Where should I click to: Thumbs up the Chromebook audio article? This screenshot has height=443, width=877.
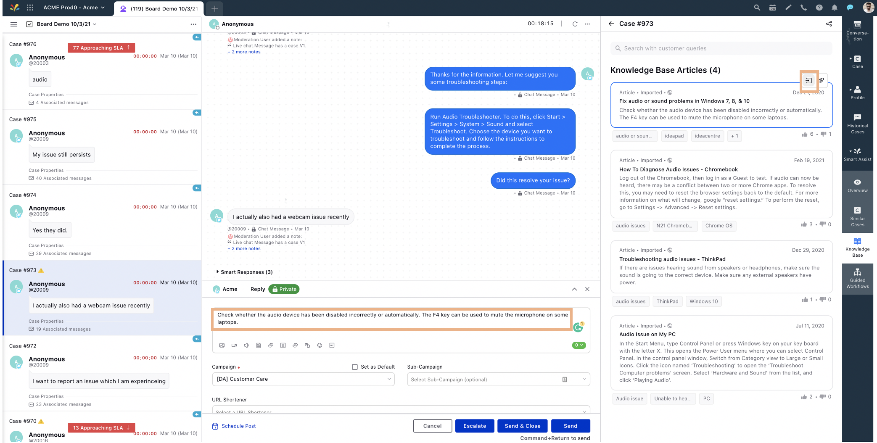(804, 224)
